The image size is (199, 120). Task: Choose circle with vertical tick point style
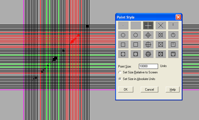point(173,35)
